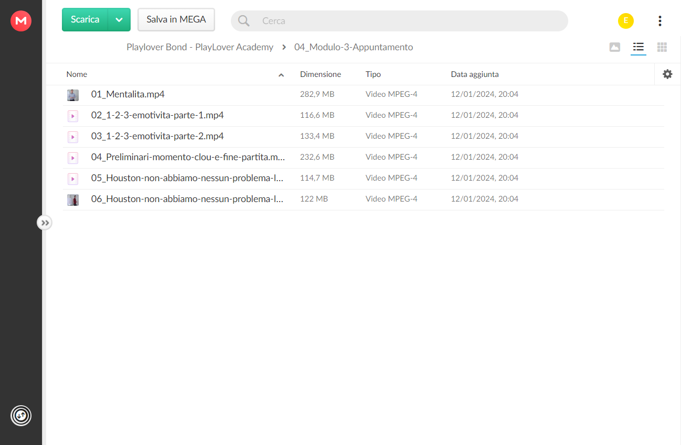
Task: Click the MEGA logo icon
Action: click(x=21, y=21)
